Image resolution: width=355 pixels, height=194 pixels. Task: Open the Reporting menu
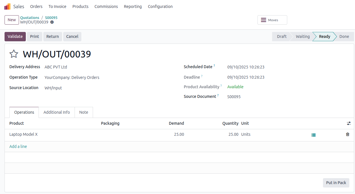133,6
